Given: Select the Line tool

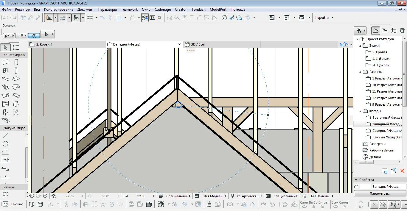Looking at the screenshot, I should coord(5,135).
